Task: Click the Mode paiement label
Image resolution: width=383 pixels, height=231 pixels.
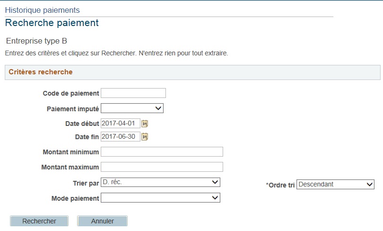Action: pyautogui.click(x=75, y=198)
